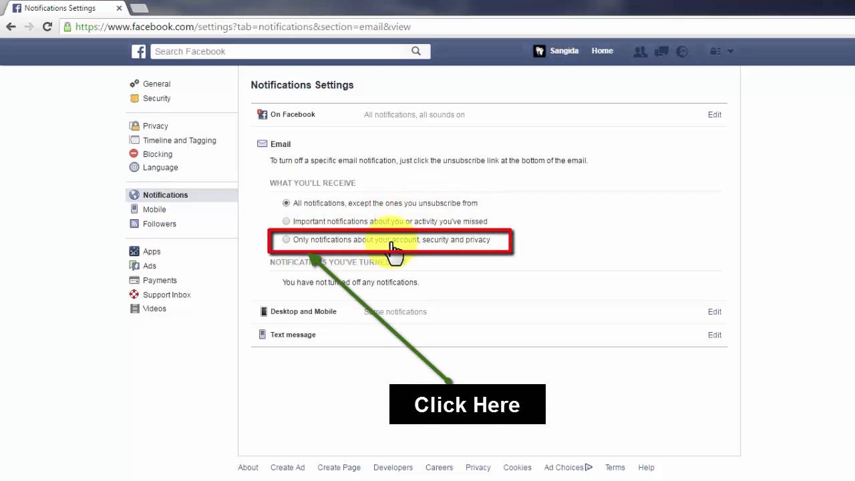Click the browser forward arrow

coord(29,27)
